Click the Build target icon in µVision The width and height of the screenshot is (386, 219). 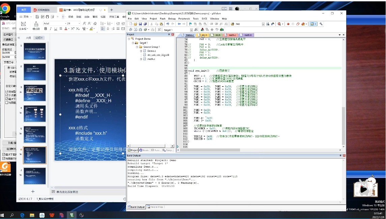[136, 30]
